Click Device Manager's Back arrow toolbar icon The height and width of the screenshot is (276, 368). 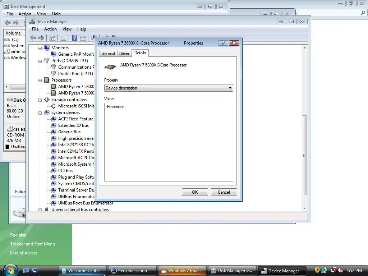coord(33,38)
